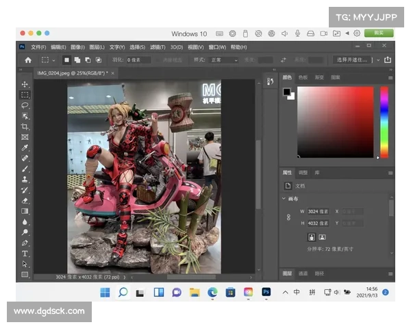
Task: Click the 选择并遮住 button
Action: [x=352, y=60]
